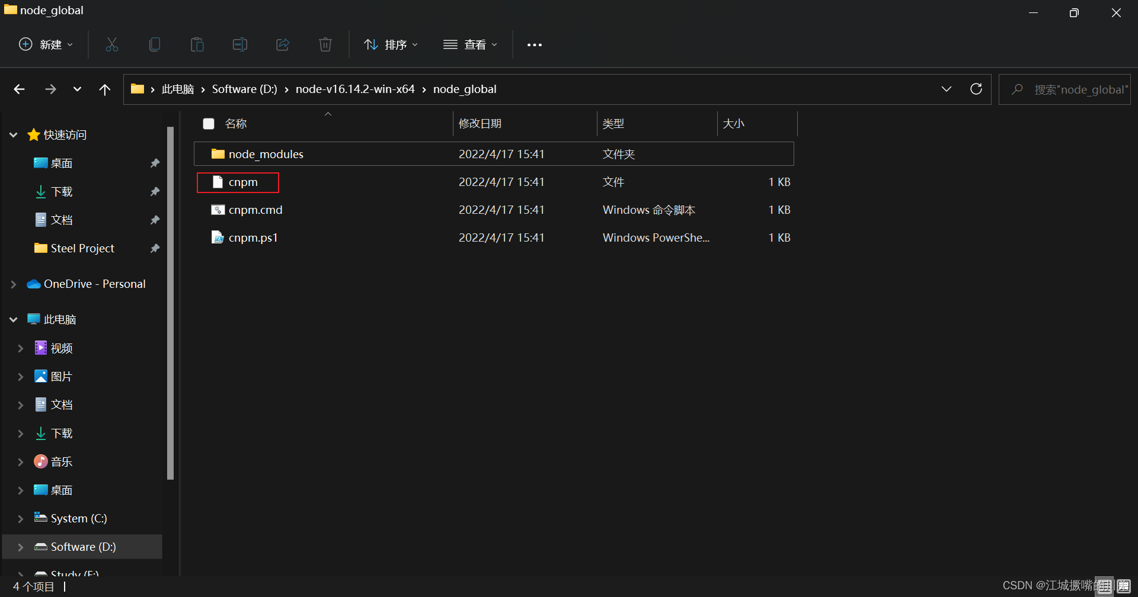The width and height of the screenshot is (1138, 597).
Task: Open the 排序 (Sort) dropdown
Action: [391, 44]
